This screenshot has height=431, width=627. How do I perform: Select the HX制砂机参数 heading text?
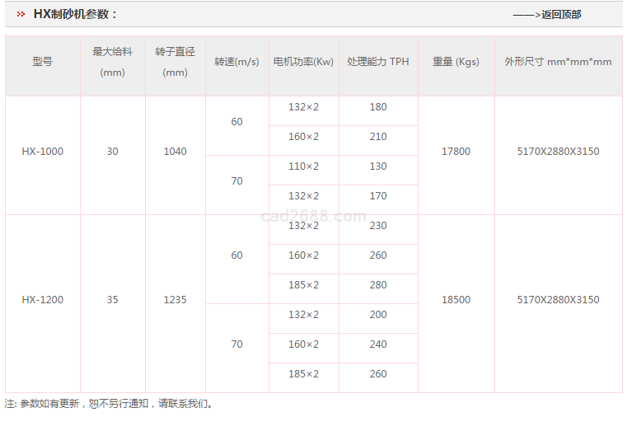(76, 14)
